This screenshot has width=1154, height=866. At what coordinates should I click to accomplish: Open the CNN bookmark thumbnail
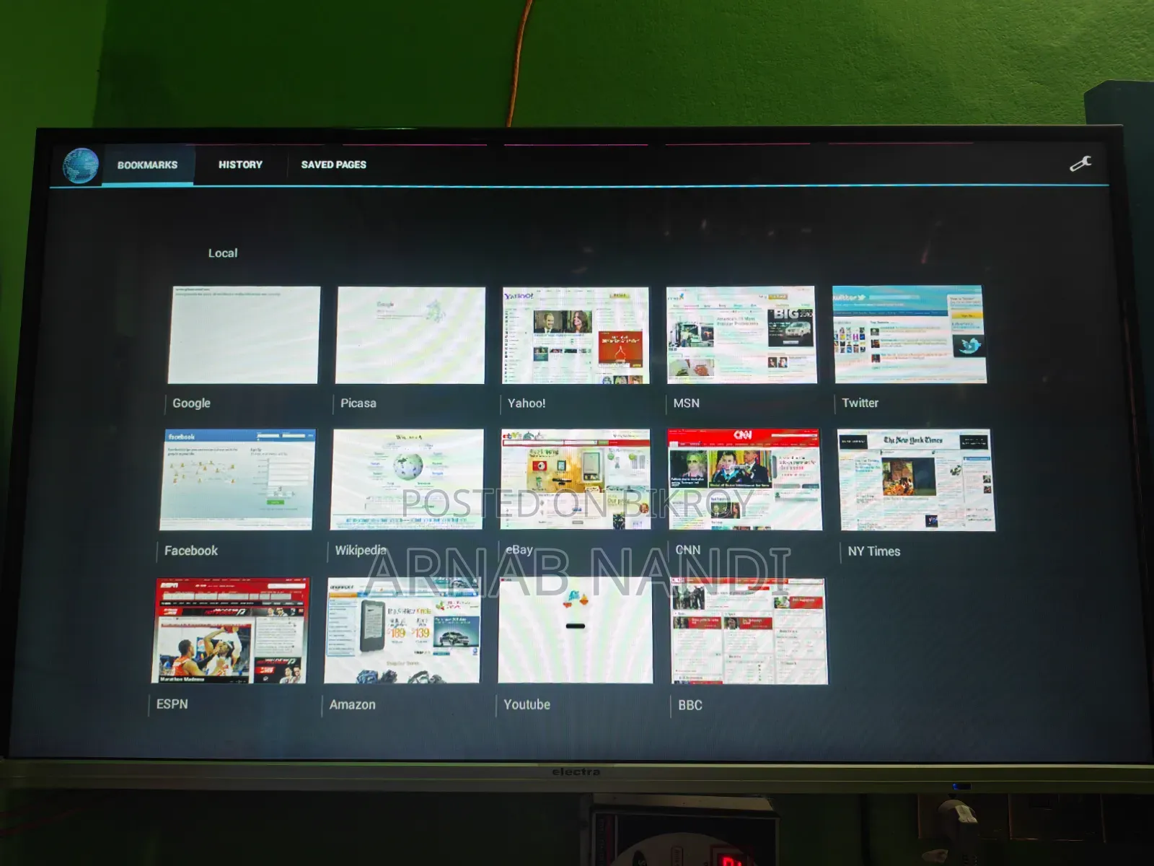click(744, 480)
